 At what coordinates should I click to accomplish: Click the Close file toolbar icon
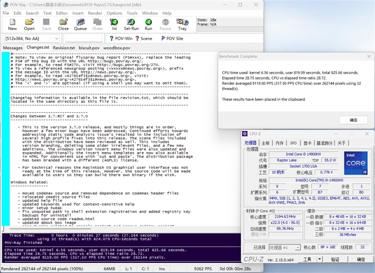click(63, 25)
